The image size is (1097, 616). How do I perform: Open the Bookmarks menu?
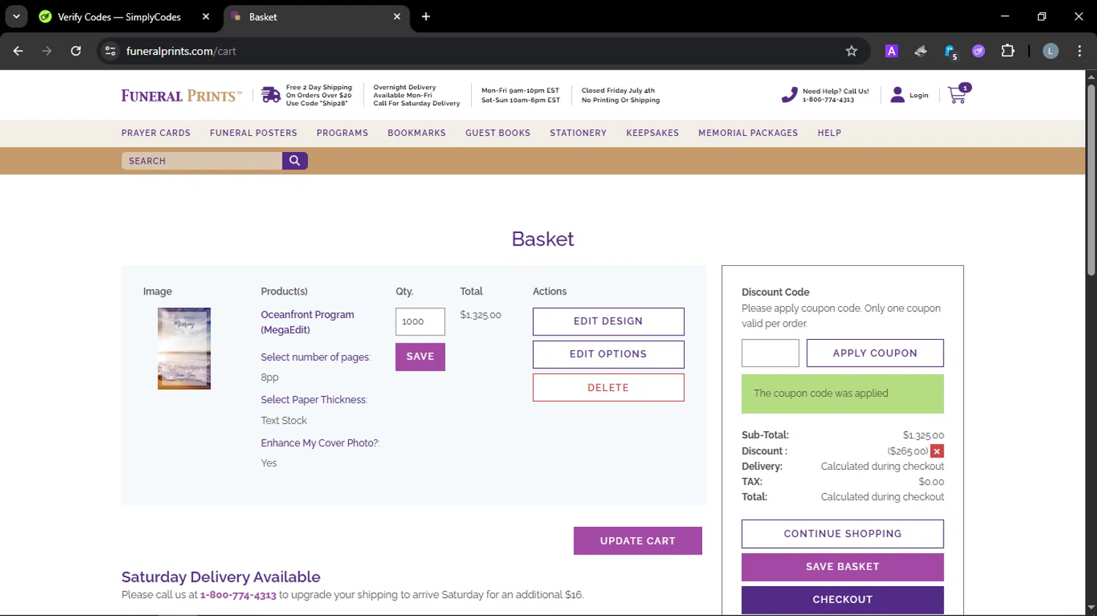(x=417, y=133)
